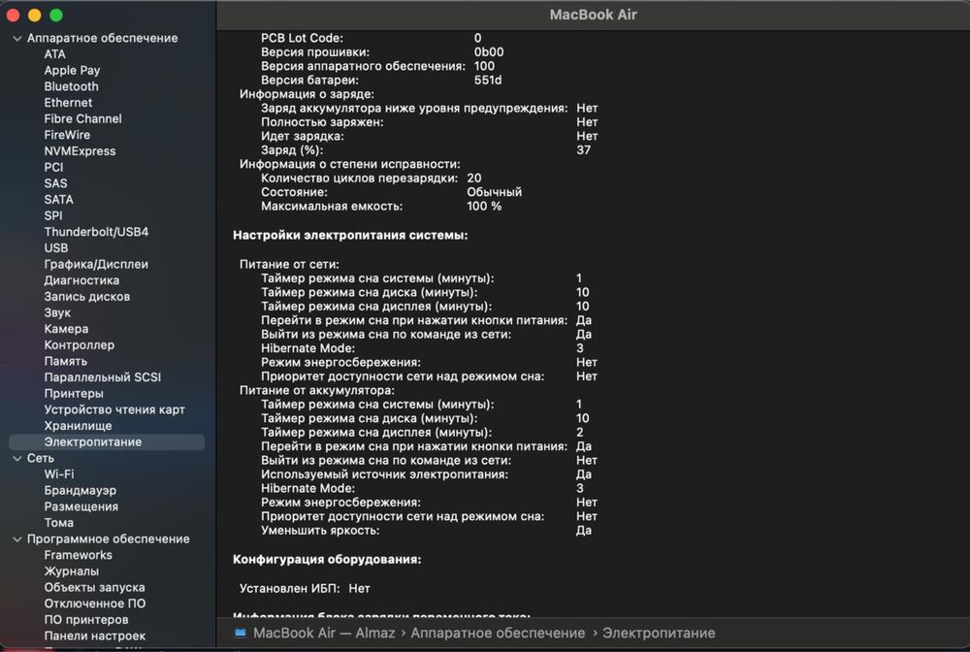Image resolution: width=970 pixels, height=652 pixels.
Task: Select SPI in hardware list
Action: click(53, 215)
